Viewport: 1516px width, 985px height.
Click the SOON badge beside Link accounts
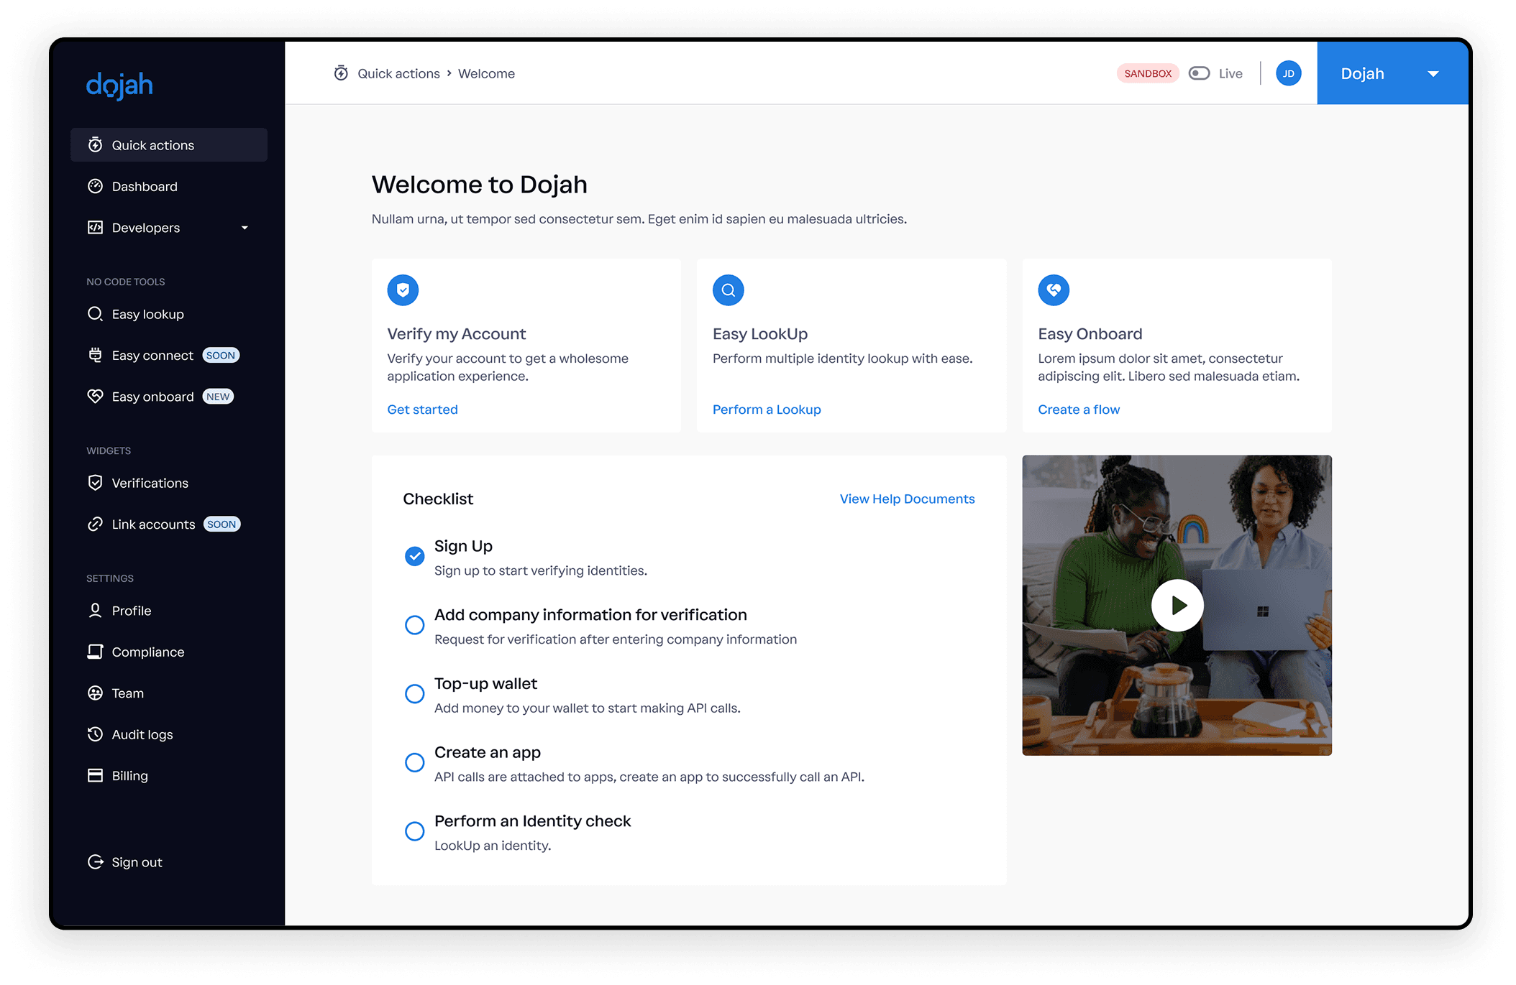tap(222, 524)
